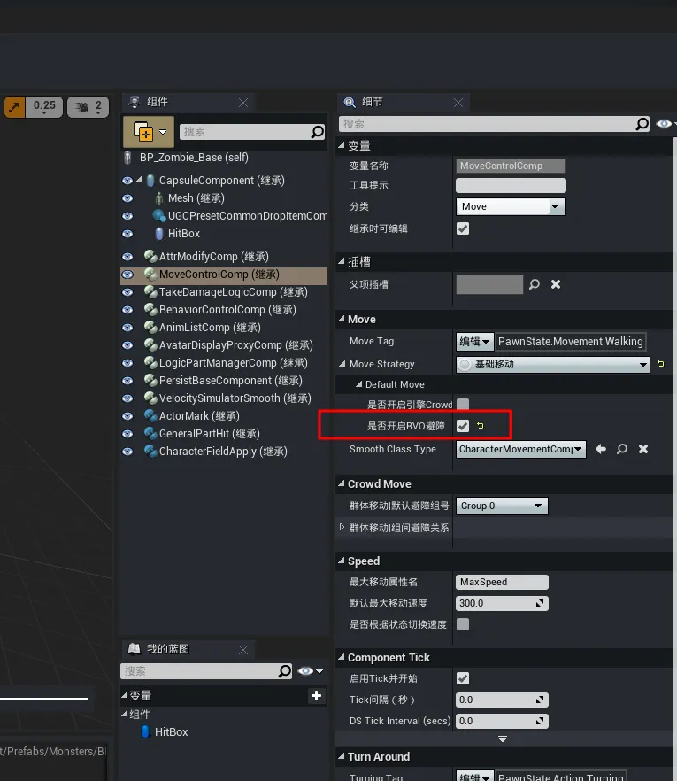The height and width of the screenshot is (781, 677).
Task: Reset 是否开启RVO避障 to default
Action: (480, 426)
